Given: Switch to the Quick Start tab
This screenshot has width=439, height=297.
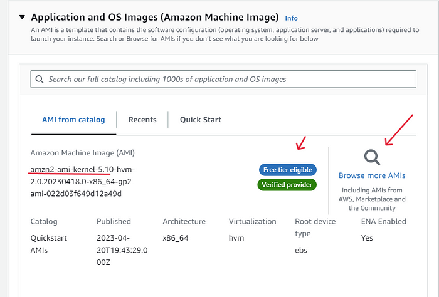Looking at the screenshot, I should (201, 120).
